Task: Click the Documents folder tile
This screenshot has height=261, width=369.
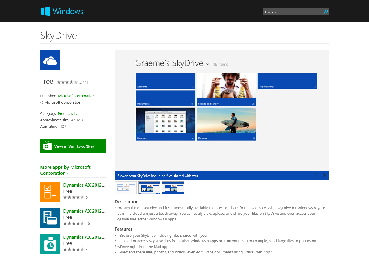Action: click(165, 98)
